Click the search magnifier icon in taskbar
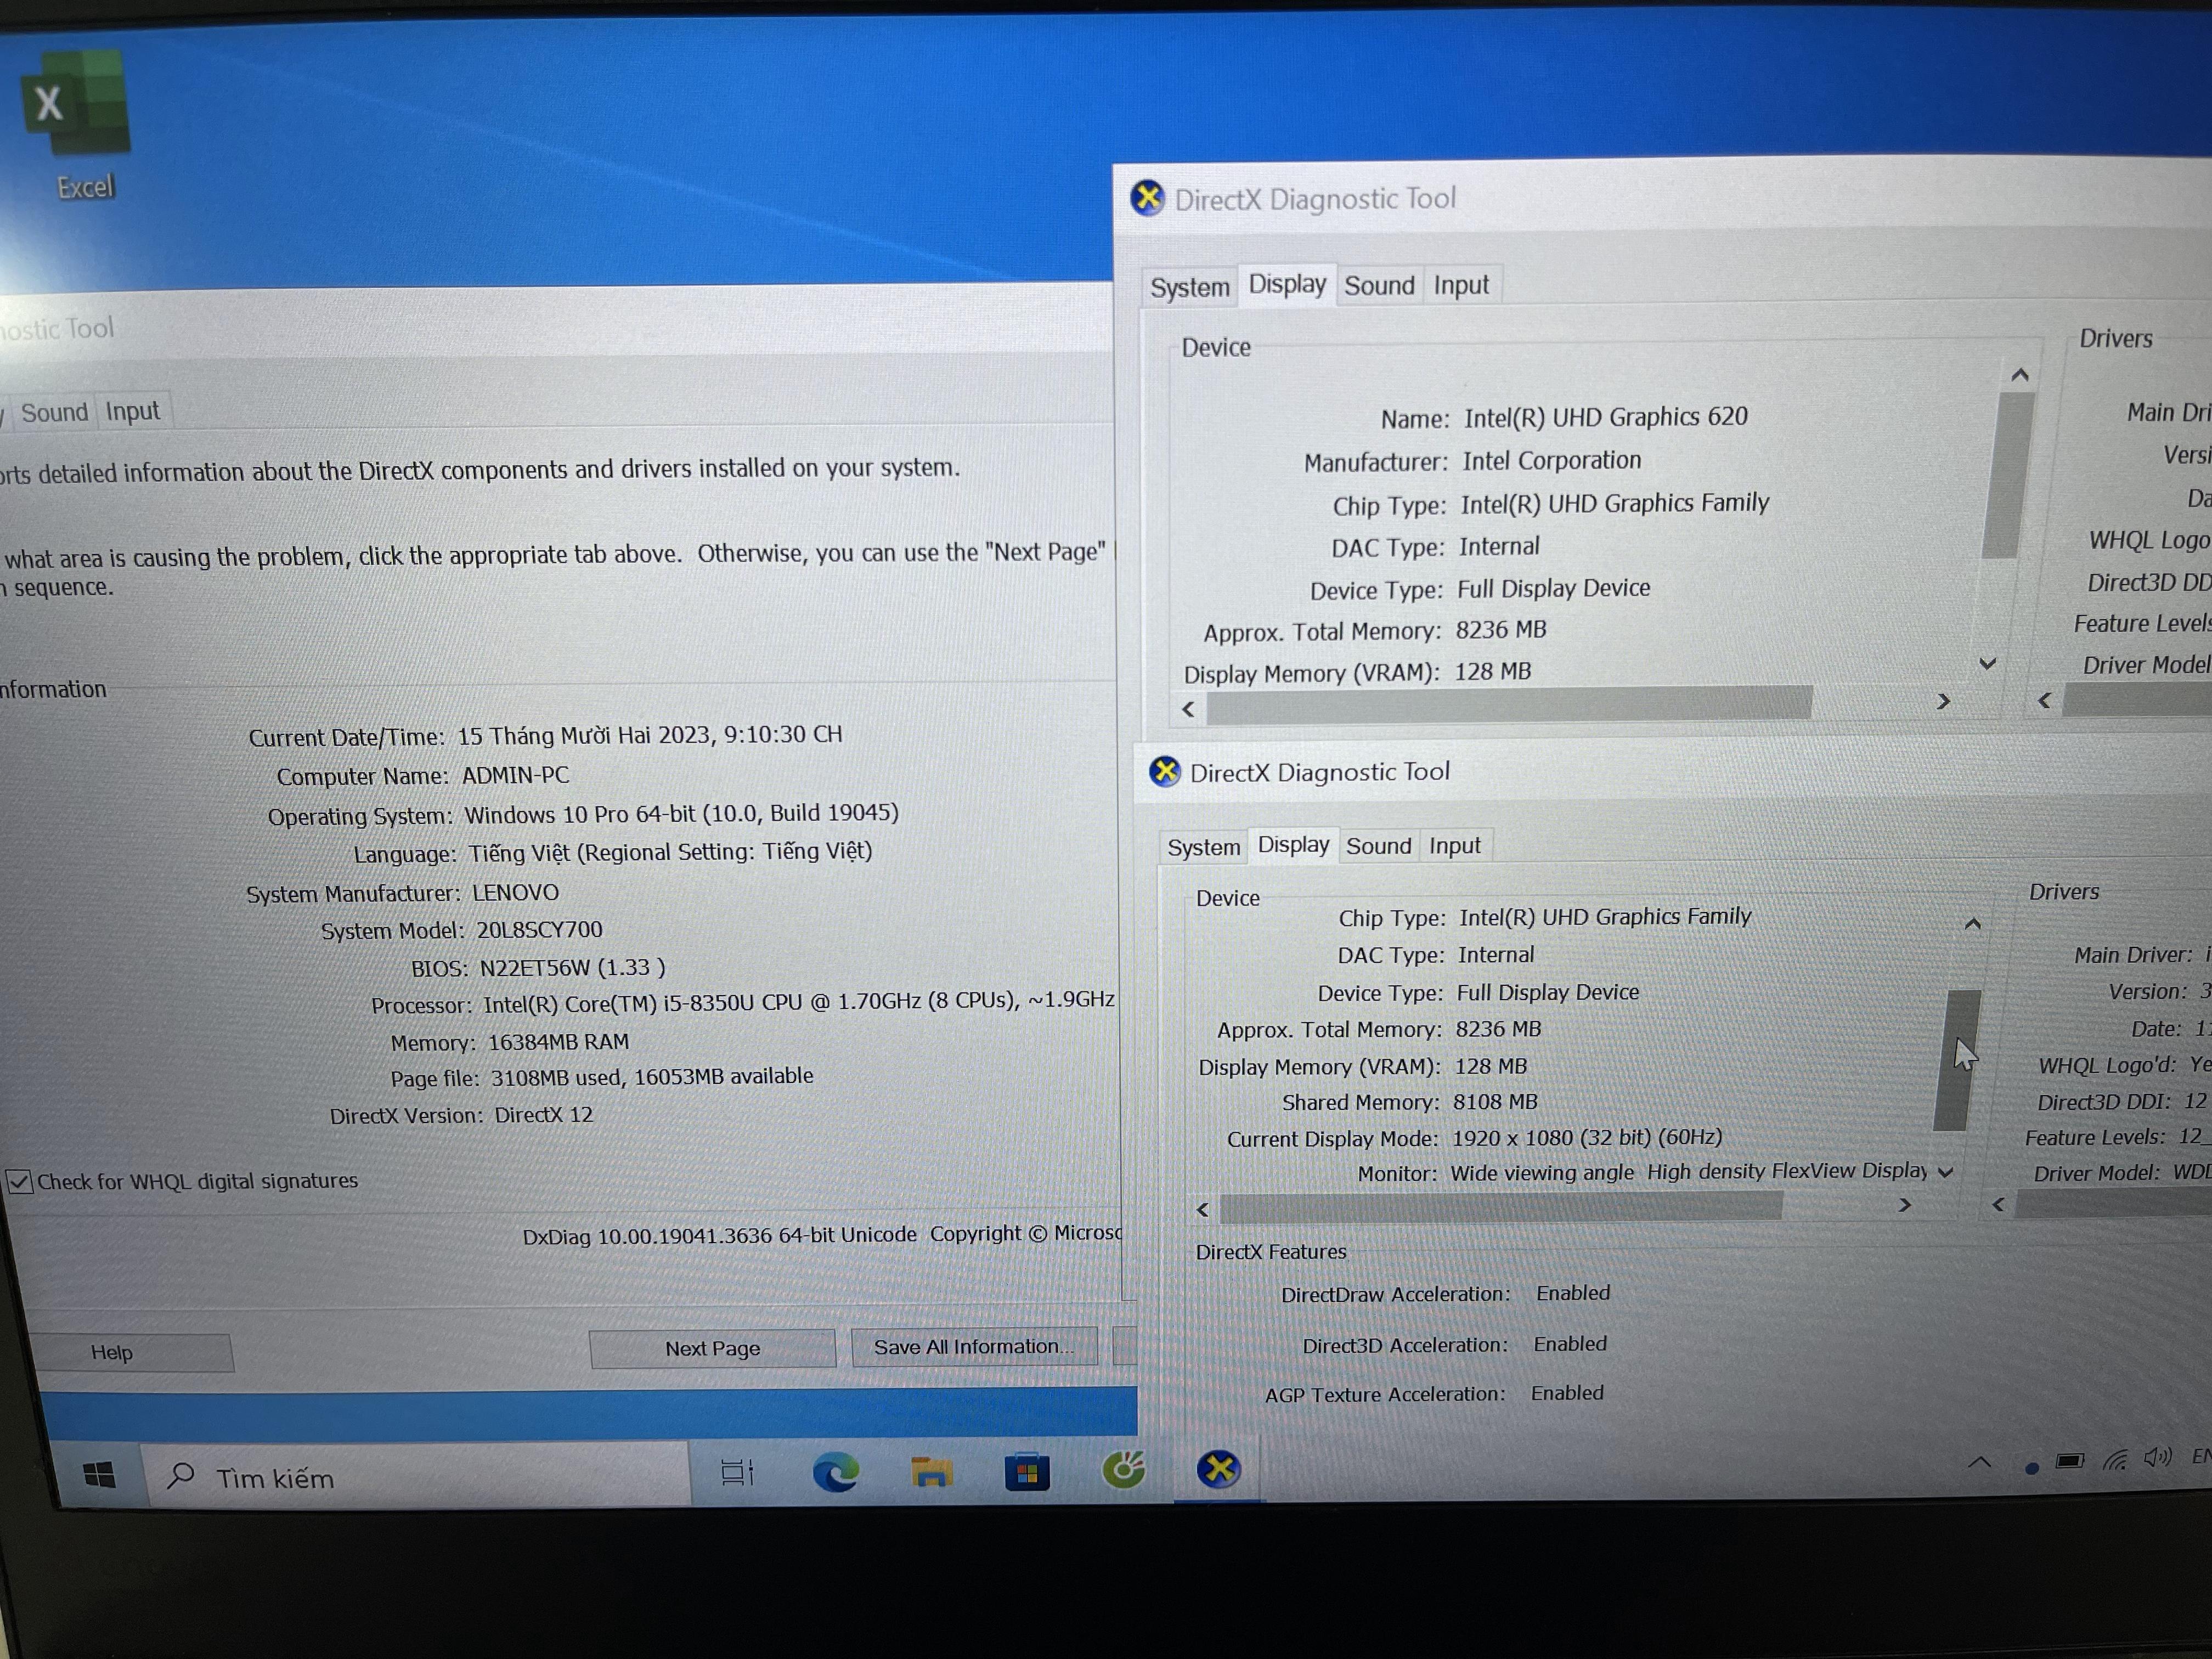The image size is (2212, 1659). pyautogui.click(x=181, y=1475)
